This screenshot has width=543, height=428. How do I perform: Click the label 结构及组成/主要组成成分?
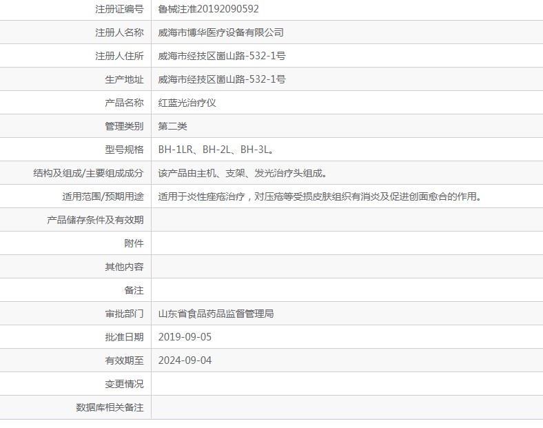[88, 173]
